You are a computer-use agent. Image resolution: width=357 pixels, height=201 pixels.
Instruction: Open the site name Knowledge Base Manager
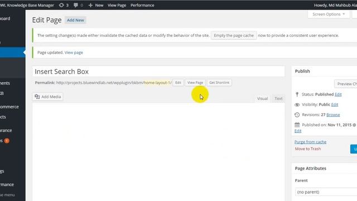tap(27, 5)
